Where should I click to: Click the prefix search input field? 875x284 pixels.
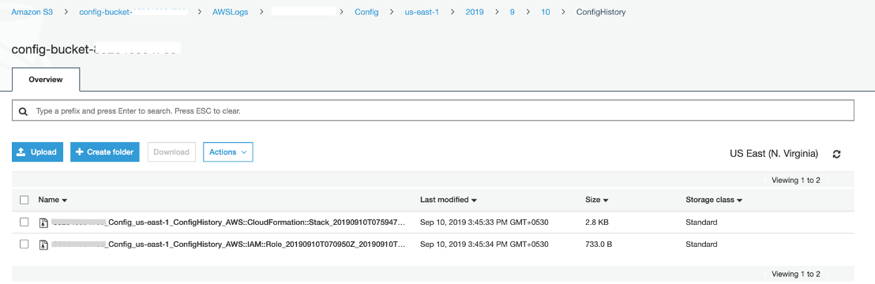point(433,111)
